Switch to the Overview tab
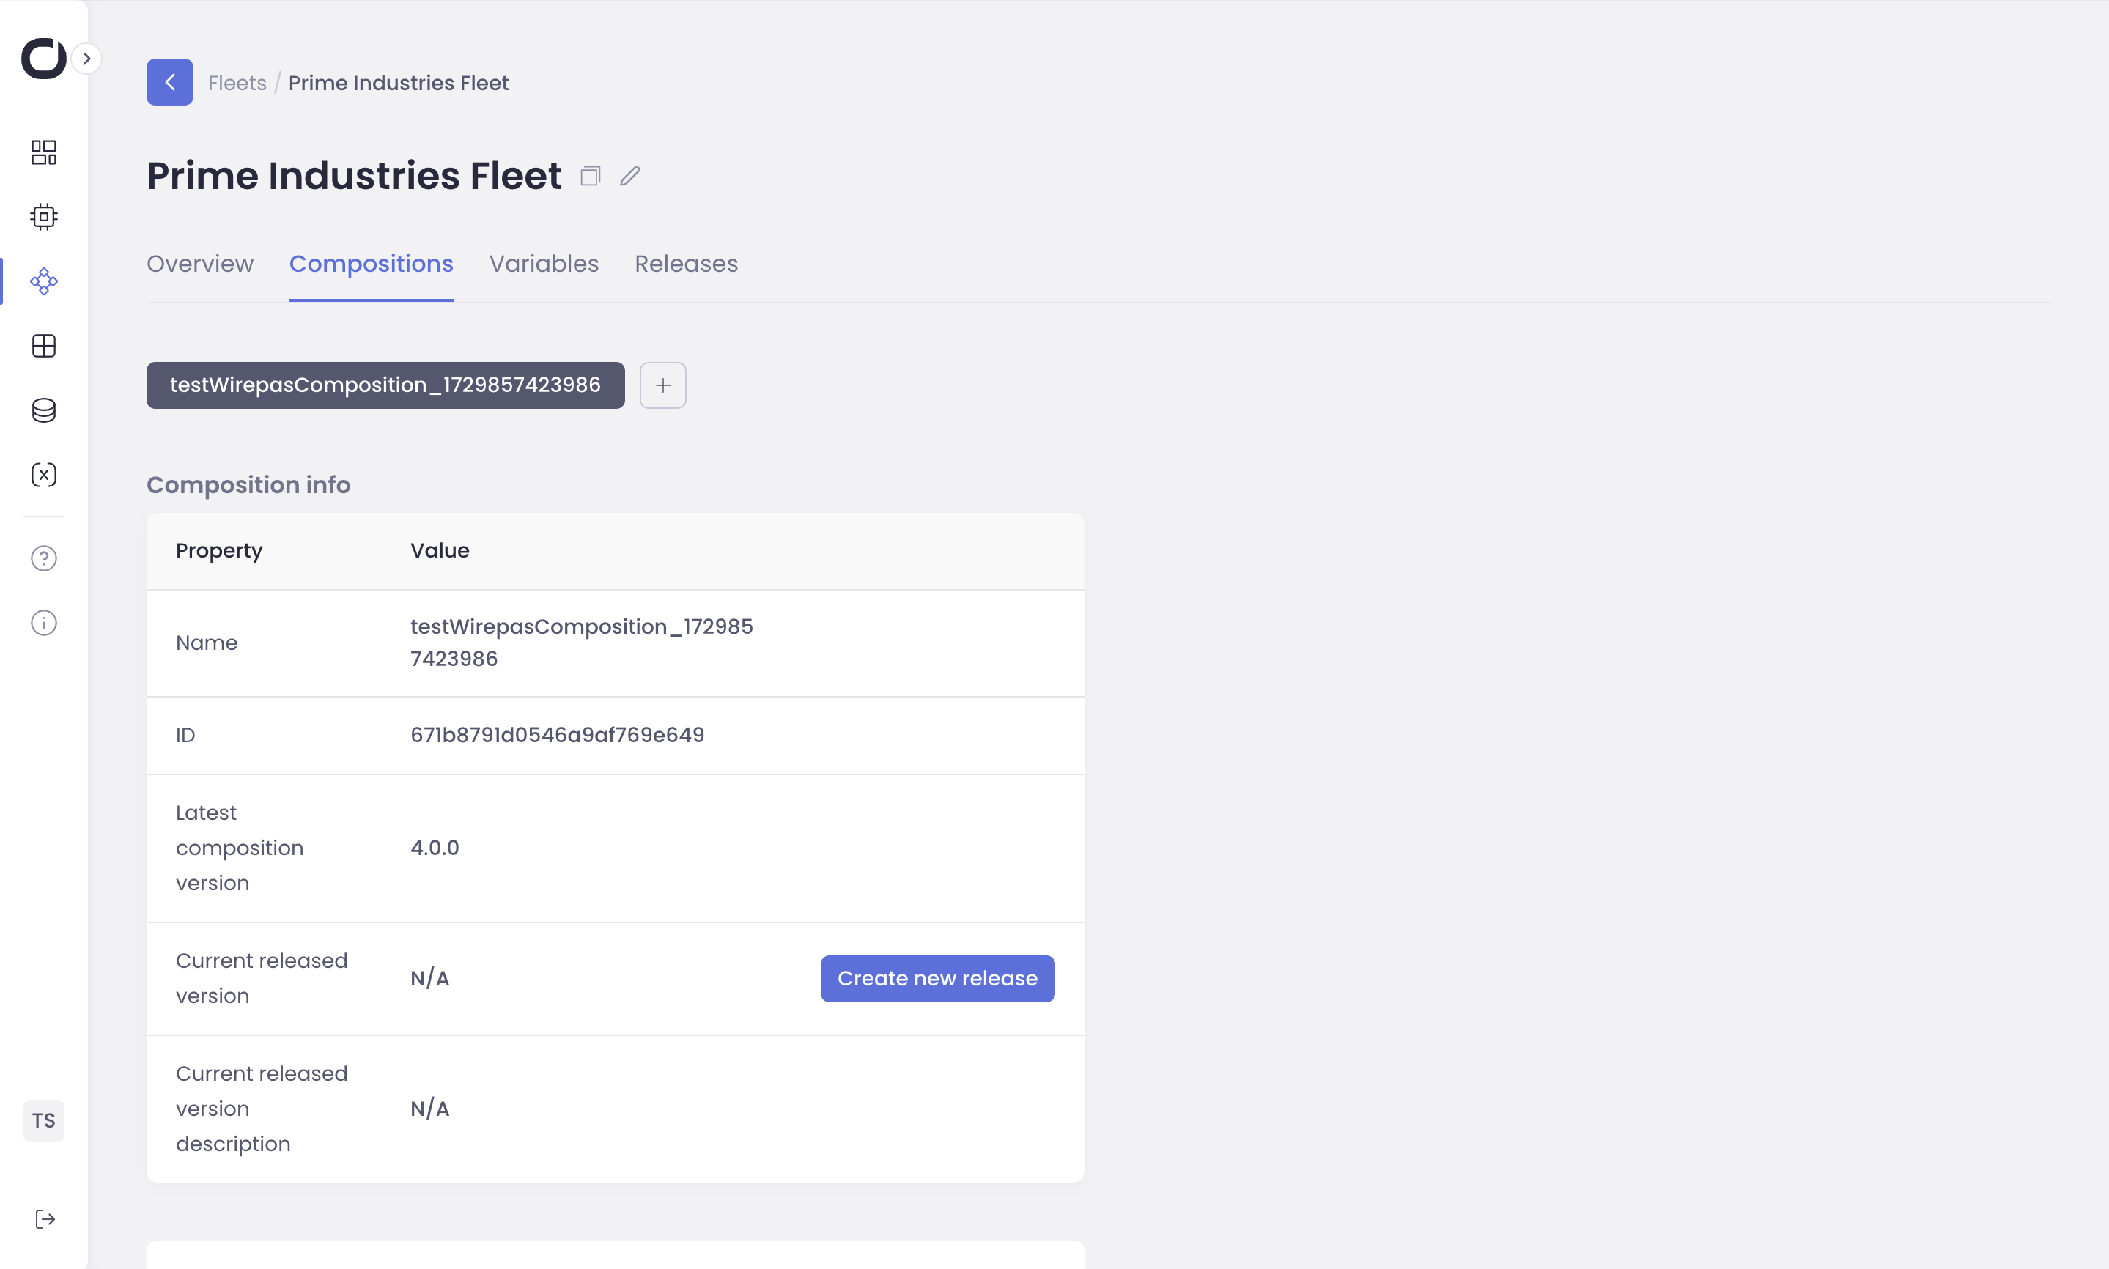 [x=200, y=264]
